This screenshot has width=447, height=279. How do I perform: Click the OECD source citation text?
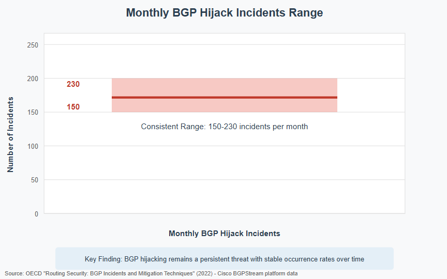click(151, 274)
